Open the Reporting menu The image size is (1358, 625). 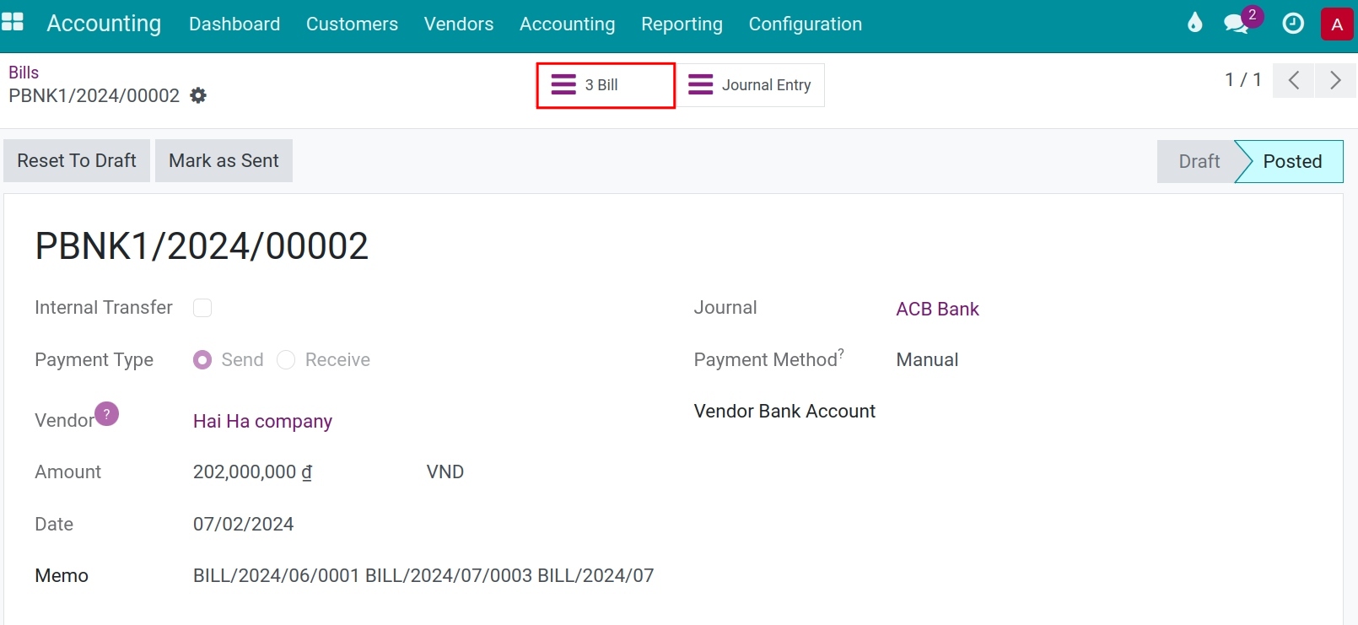(x=682, y=24)
